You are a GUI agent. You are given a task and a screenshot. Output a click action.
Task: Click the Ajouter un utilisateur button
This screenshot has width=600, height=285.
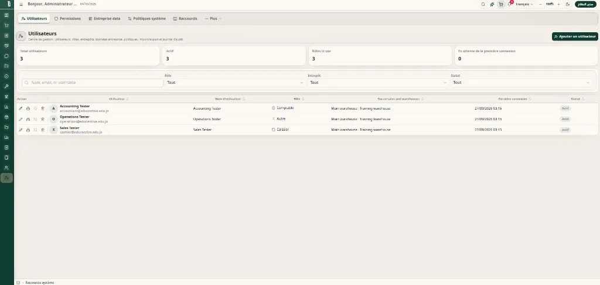[x=575, y=36]
